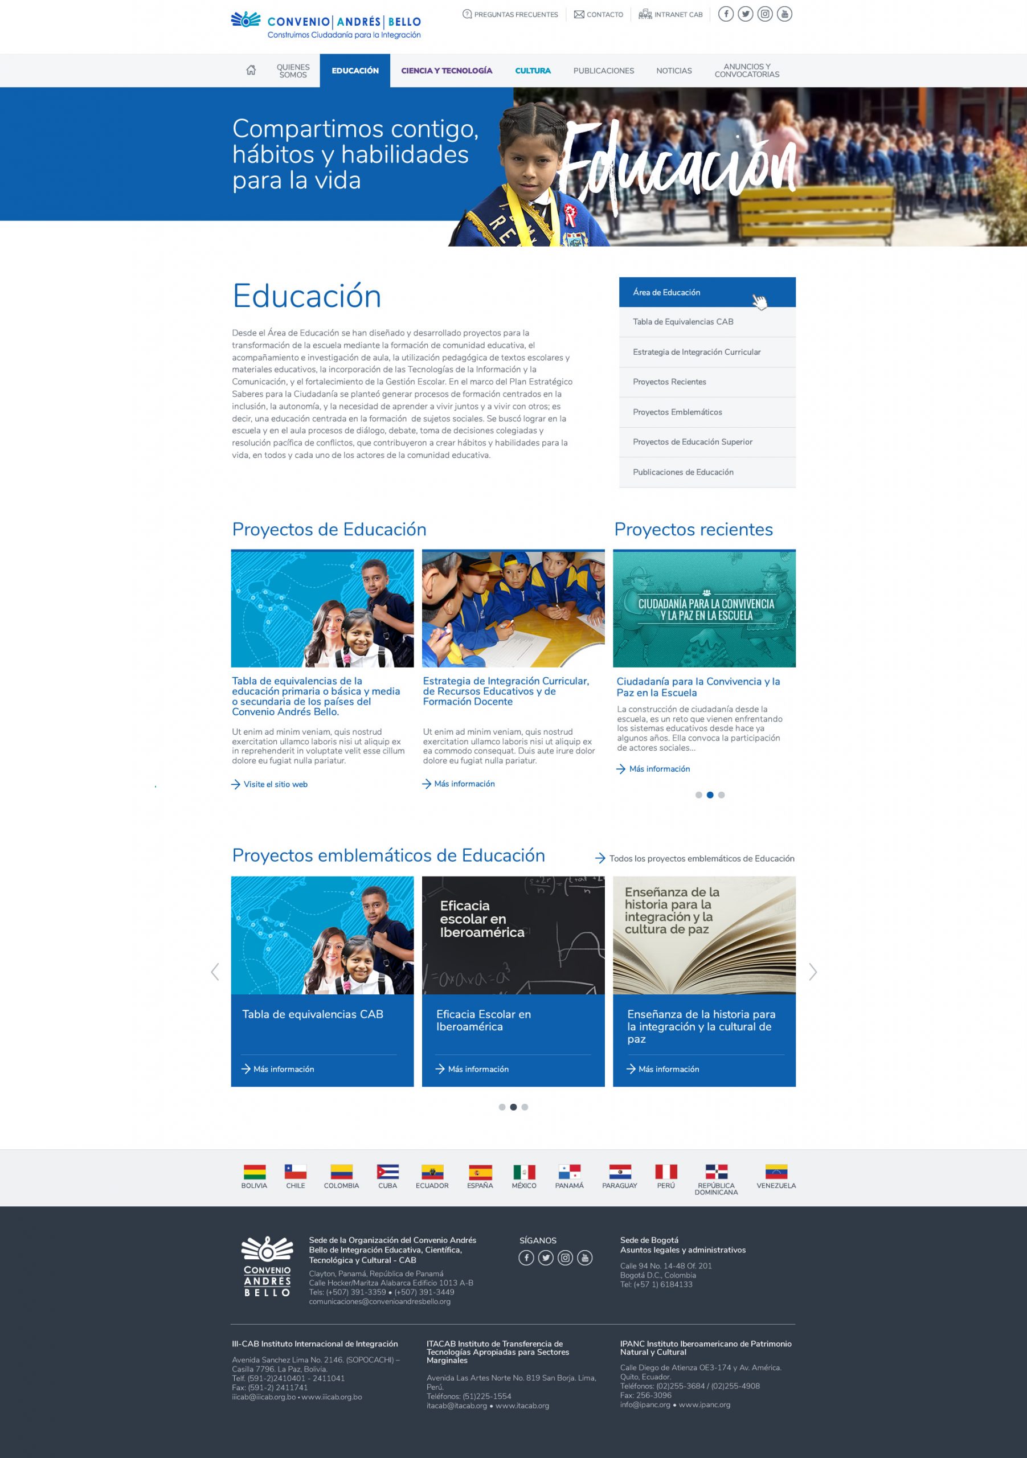Select third dot of Proyectos recientes carousel
Screen dimensions: 1027x1458
722,795
